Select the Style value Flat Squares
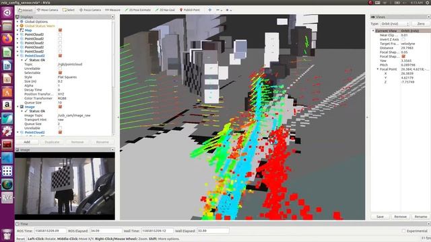The height and width of the screenshot is (242, 431). 67,77
